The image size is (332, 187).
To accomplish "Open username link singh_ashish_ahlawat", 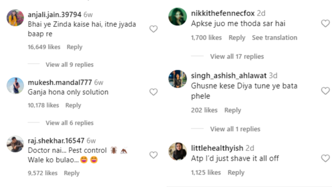I will [228, 76].
